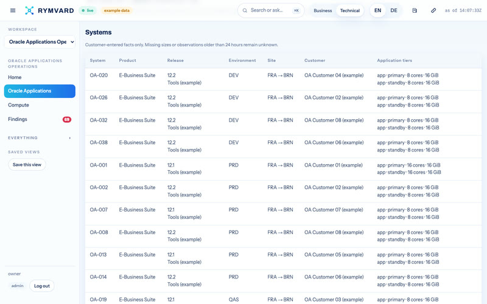
Task: Sort by Site column header
Action: (x=272, y=60)
